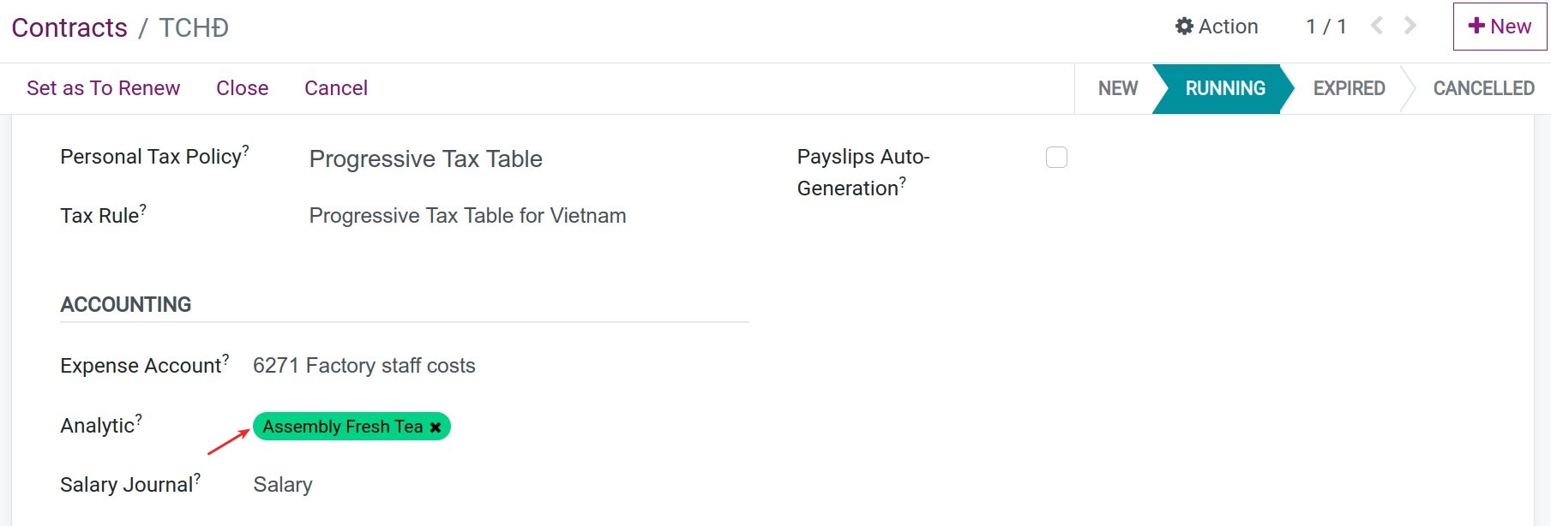Set contract stage to New
This screenshot has width=1551, height=526.
point(1118,87)
